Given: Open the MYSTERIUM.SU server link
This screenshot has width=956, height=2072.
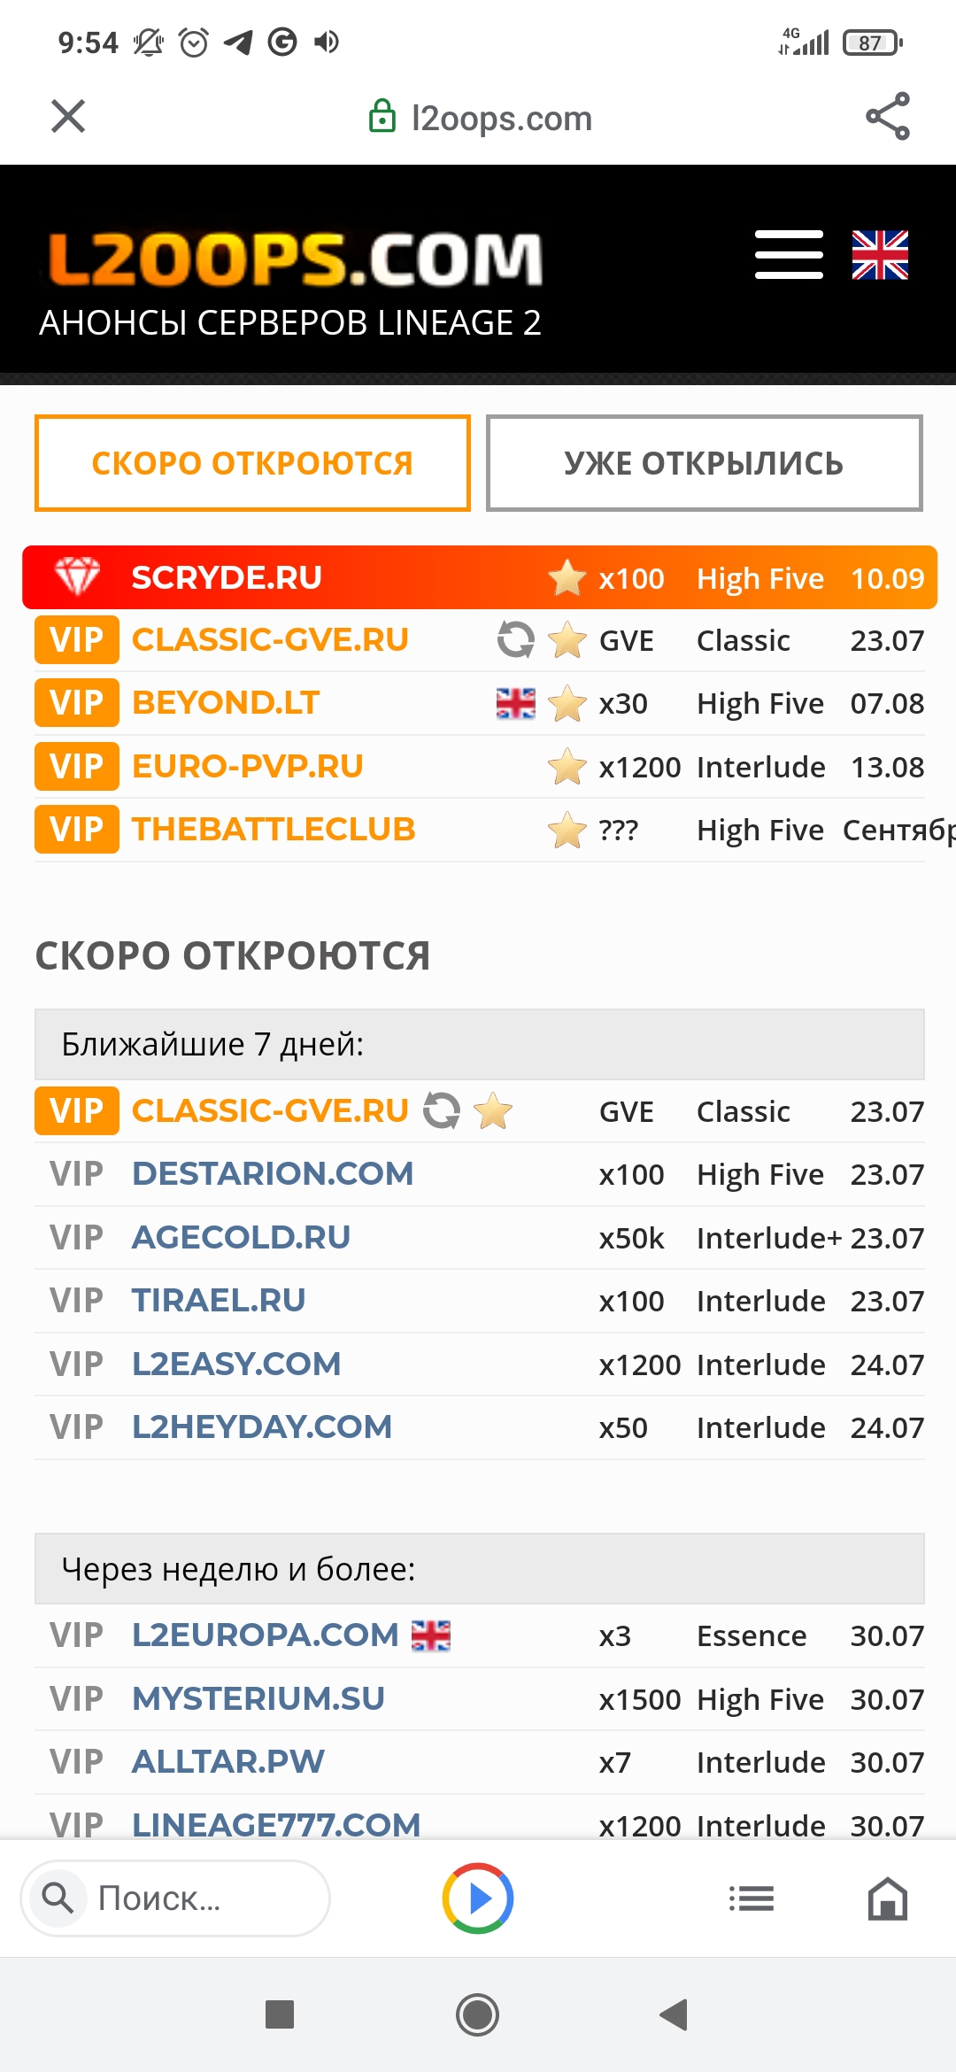Looking at the screenshot, I should [258, 1699].
